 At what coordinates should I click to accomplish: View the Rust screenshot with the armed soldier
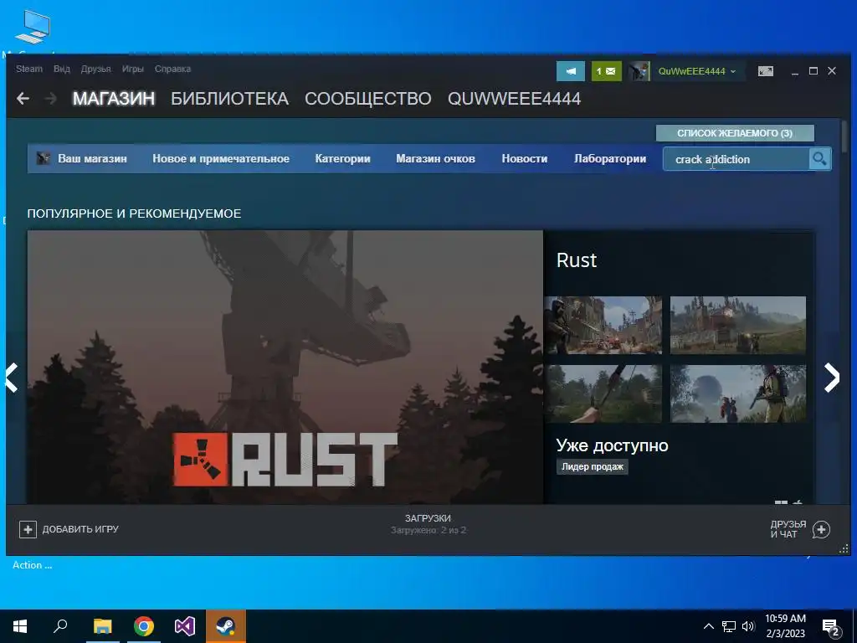(603, 326)
